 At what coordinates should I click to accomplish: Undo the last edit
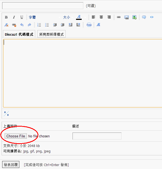[x=22, y=25]
